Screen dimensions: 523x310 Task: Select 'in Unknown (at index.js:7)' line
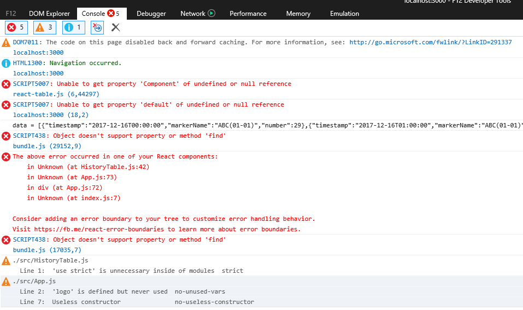pos(74,198)
